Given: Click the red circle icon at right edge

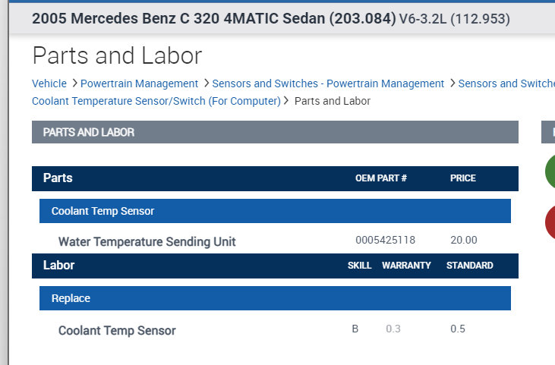Looking at the screenshot, I should click(x=550, y=221).
